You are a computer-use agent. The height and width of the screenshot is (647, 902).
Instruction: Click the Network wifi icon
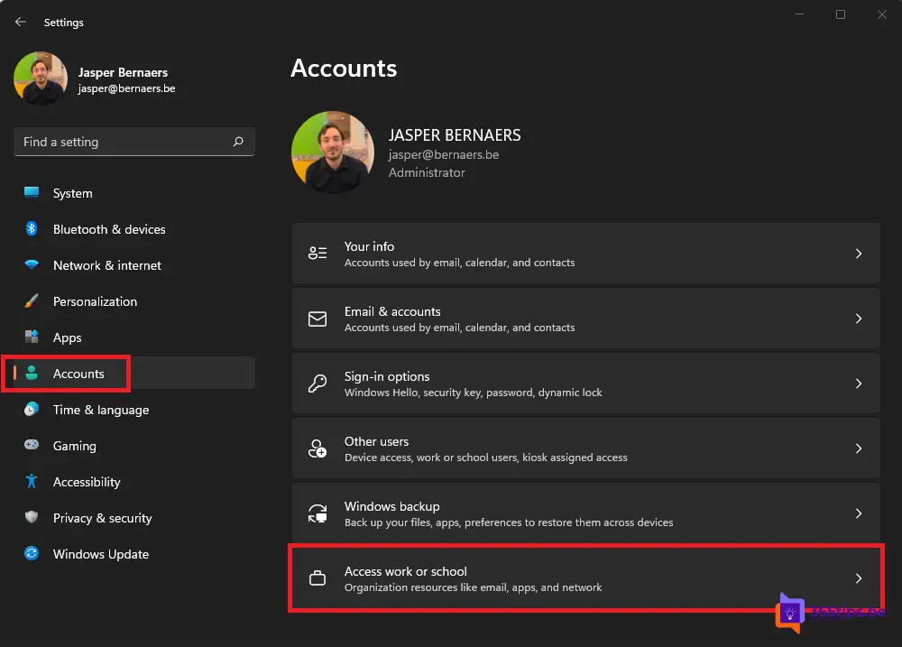click(x=32, y=264)
